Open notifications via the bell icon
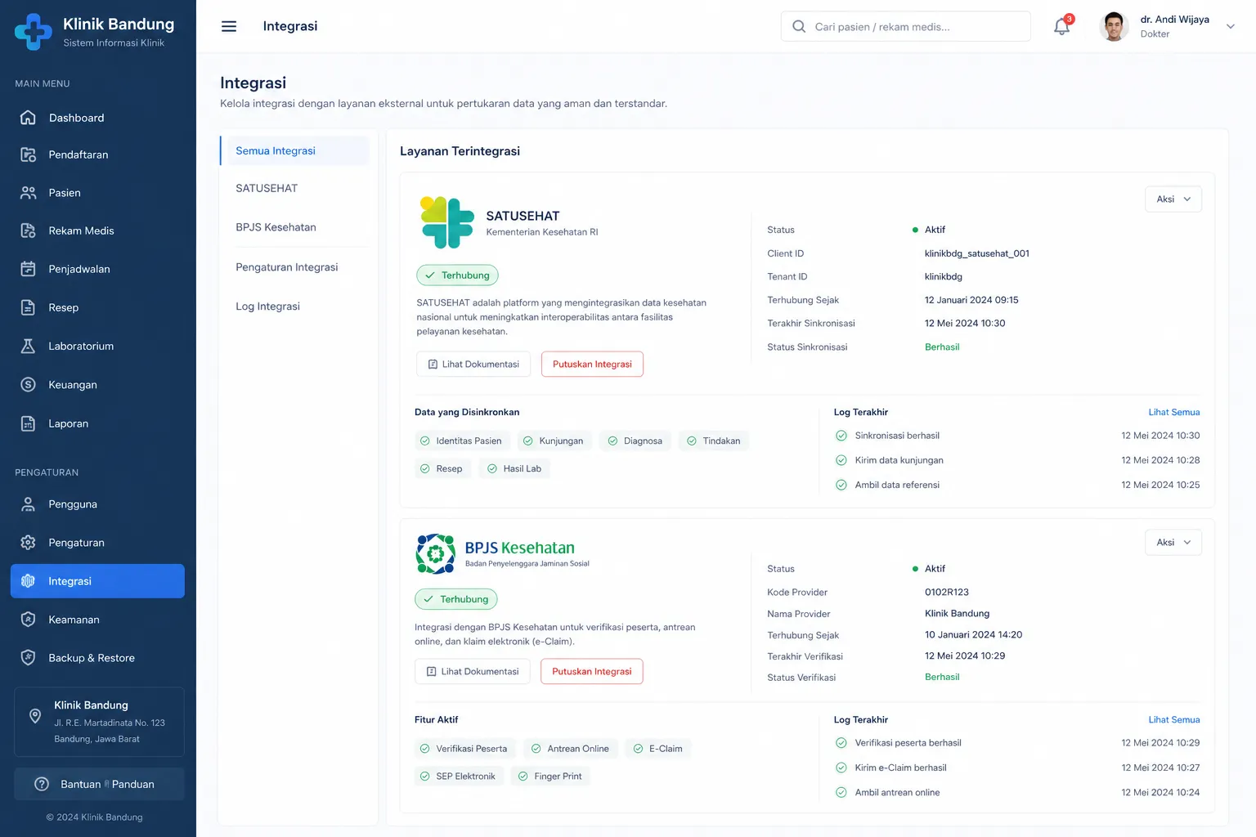1256x837 pixels. pos(1061,26)
